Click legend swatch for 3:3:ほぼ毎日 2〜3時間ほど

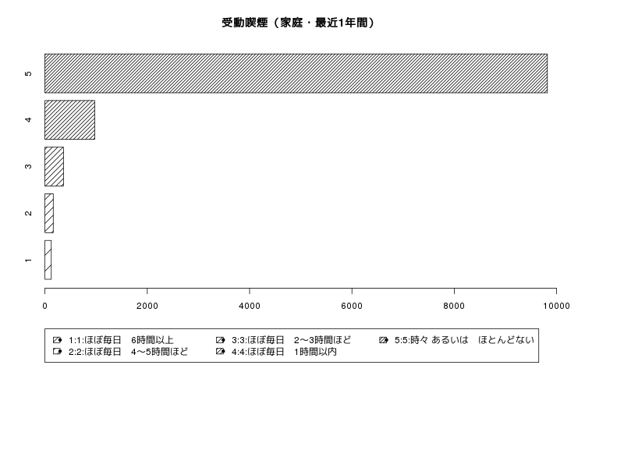(221, 340)
